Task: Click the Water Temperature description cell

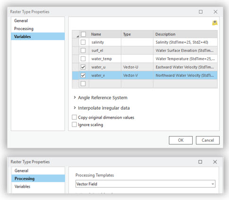Action: (x=186, y=59)
